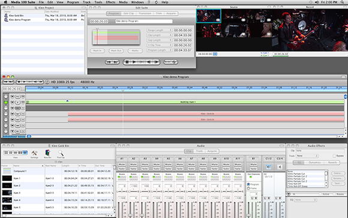
Task: Toggle the Bypass checkbox in Audio Effects
Action: pos(334,156)
